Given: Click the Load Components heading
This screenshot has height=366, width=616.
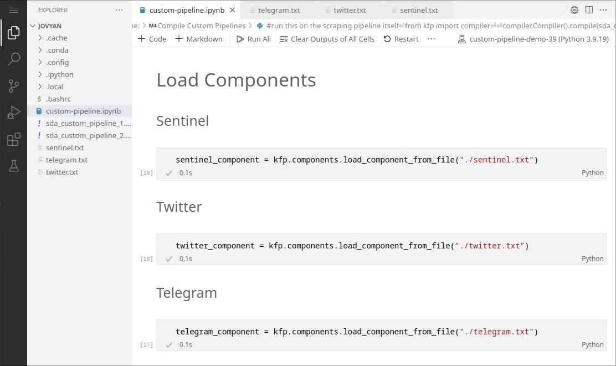Looking at the screenshot, I should pos(236,80).
